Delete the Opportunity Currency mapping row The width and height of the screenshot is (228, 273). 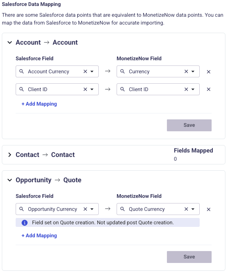coord(209,209)
